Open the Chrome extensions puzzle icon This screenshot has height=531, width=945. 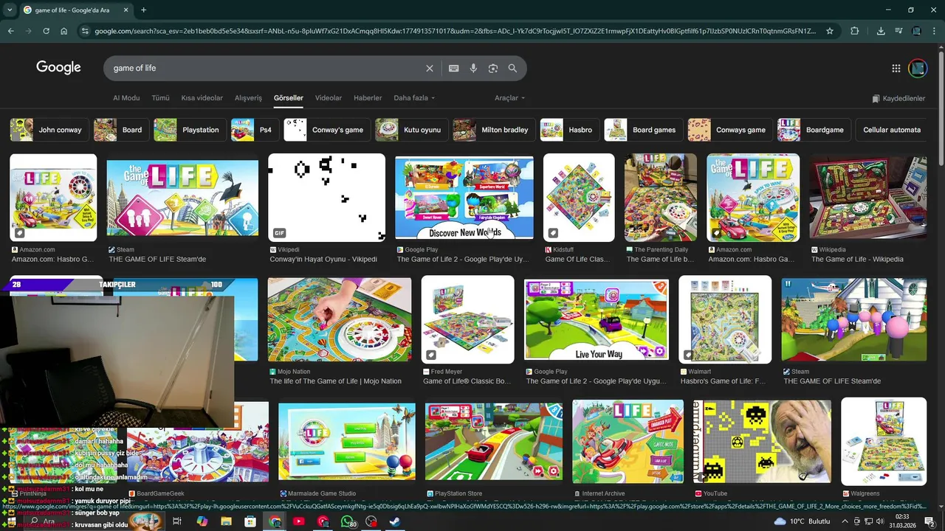click(855, 31)
